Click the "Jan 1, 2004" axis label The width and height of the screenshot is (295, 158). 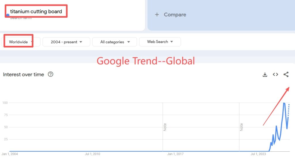pos(10,154)
